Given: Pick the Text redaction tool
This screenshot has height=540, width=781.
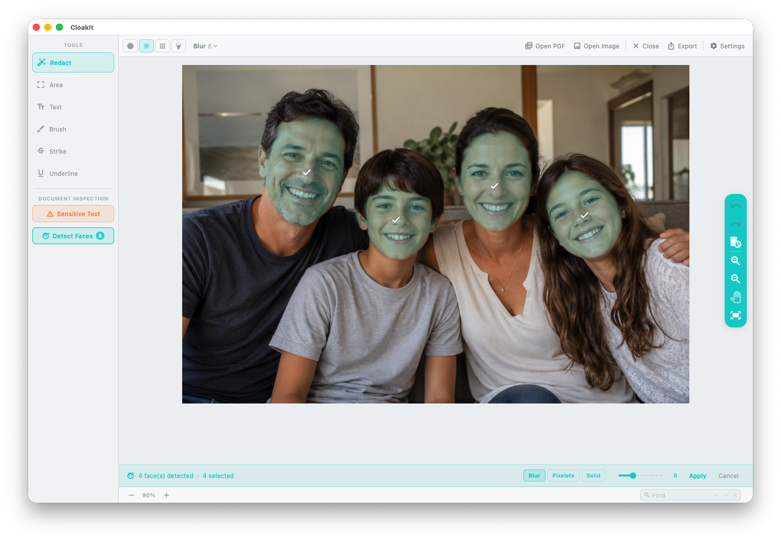Looking at the screenshot, I should (x=73, y=107).
